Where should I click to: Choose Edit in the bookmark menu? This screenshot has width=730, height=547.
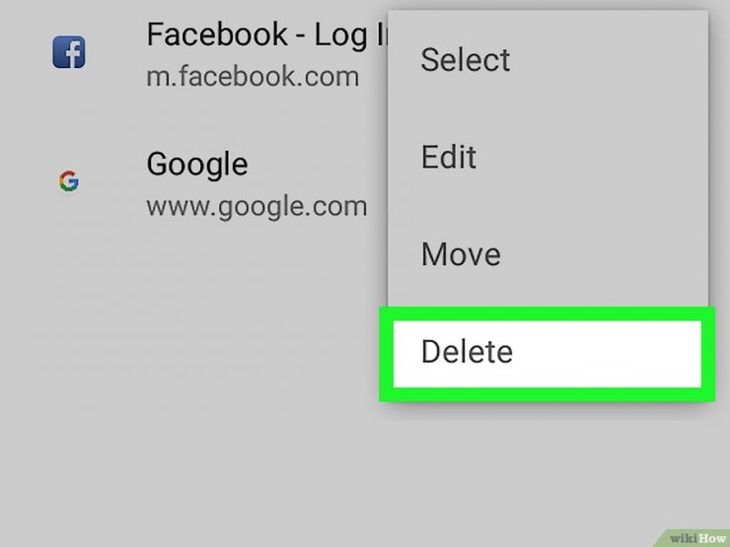click(x=449, y=157)
